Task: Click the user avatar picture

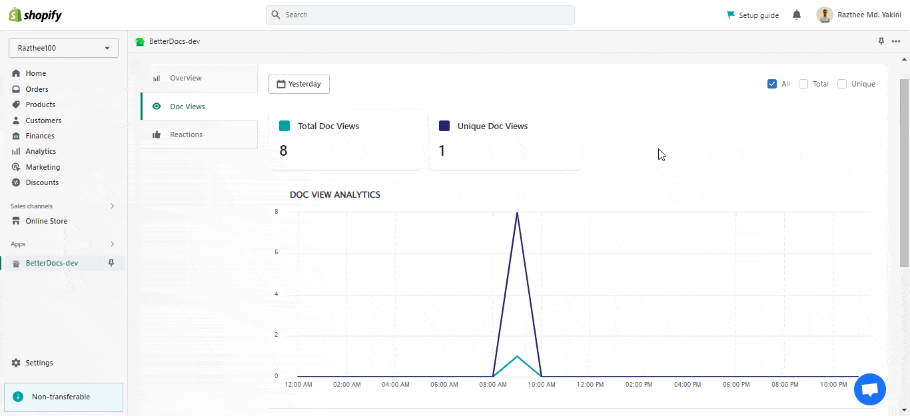Action: (x=825, y=15)
